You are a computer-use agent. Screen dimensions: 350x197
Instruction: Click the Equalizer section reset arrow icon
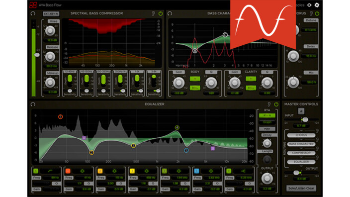[x=33, y=104]
